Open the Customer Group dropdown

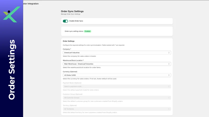click(117, 98)
